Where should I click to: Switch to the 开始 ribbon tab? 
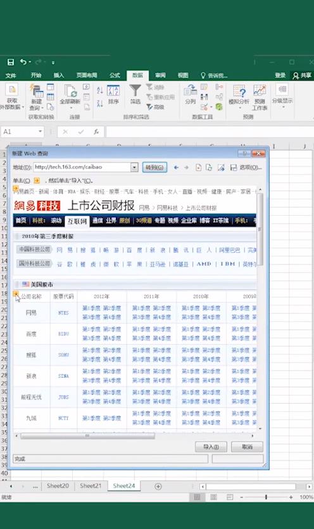(36, 75)
